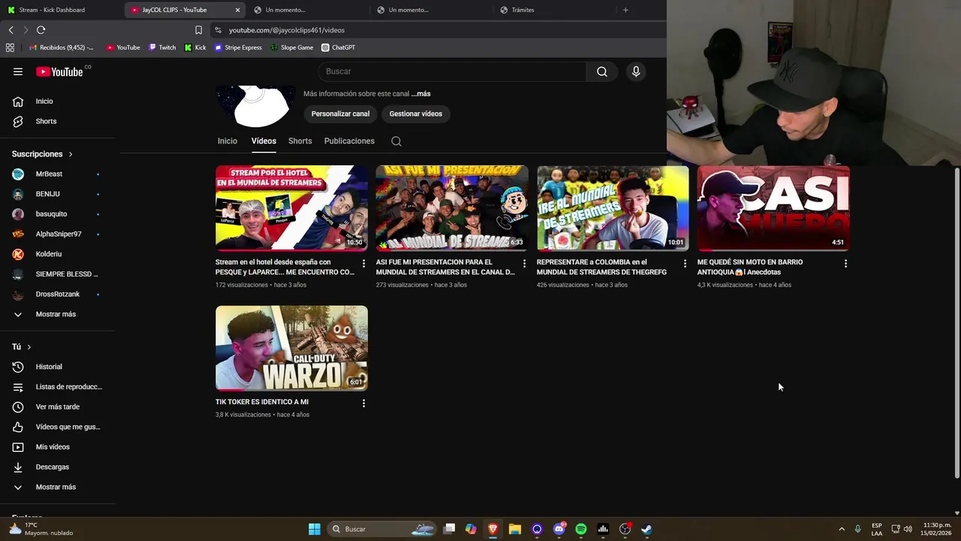961x541 pixels.
Task: Click the YouTube logo
Action: [59, 71]
